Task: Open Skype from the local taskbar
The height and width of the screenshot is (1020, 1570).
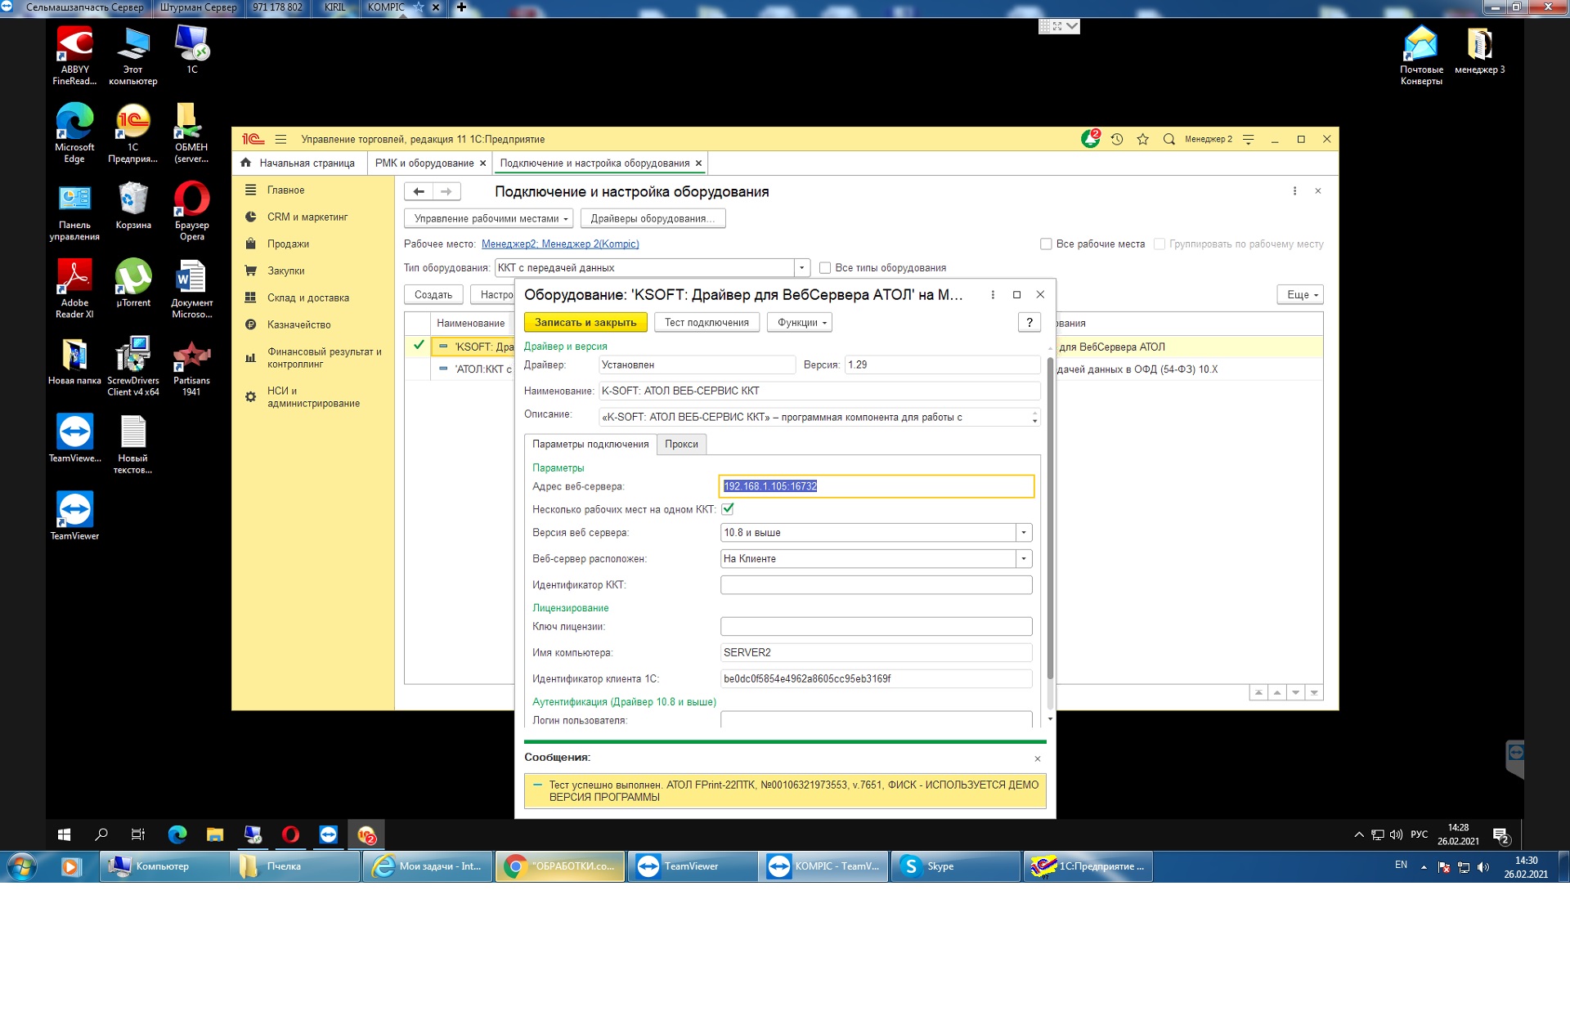Action: point(955,866)
